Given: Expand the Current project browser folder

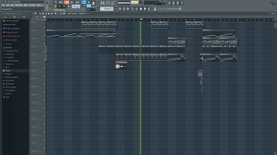Looking at the screenshot, I should click(x=10, y=21).
